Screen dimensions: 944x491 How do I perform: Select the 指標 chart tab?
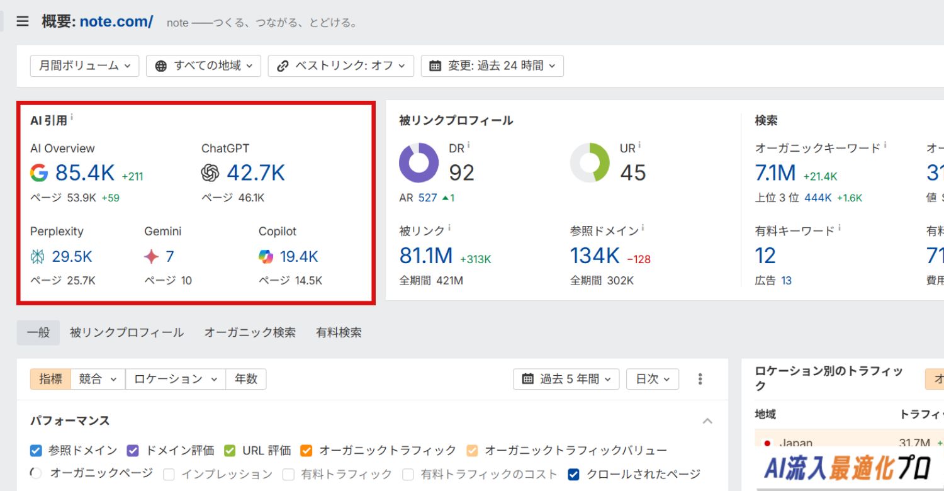point(51,379)
